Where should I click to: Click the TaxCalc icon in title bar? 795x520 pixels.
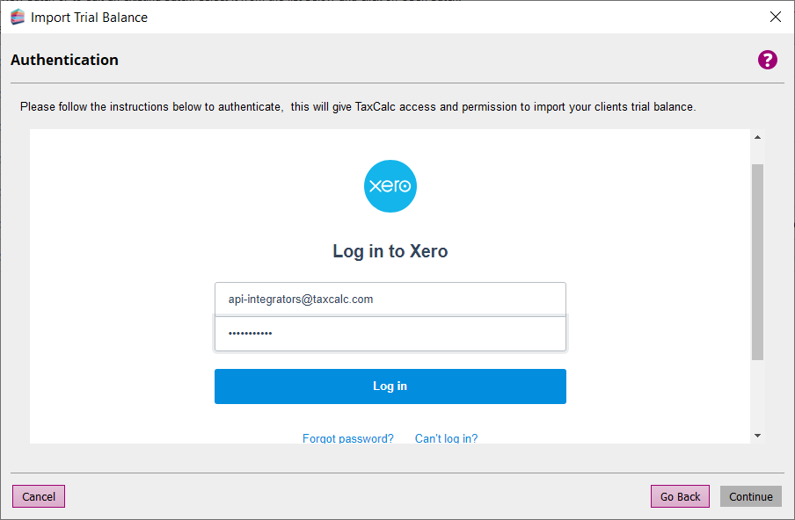17,17
